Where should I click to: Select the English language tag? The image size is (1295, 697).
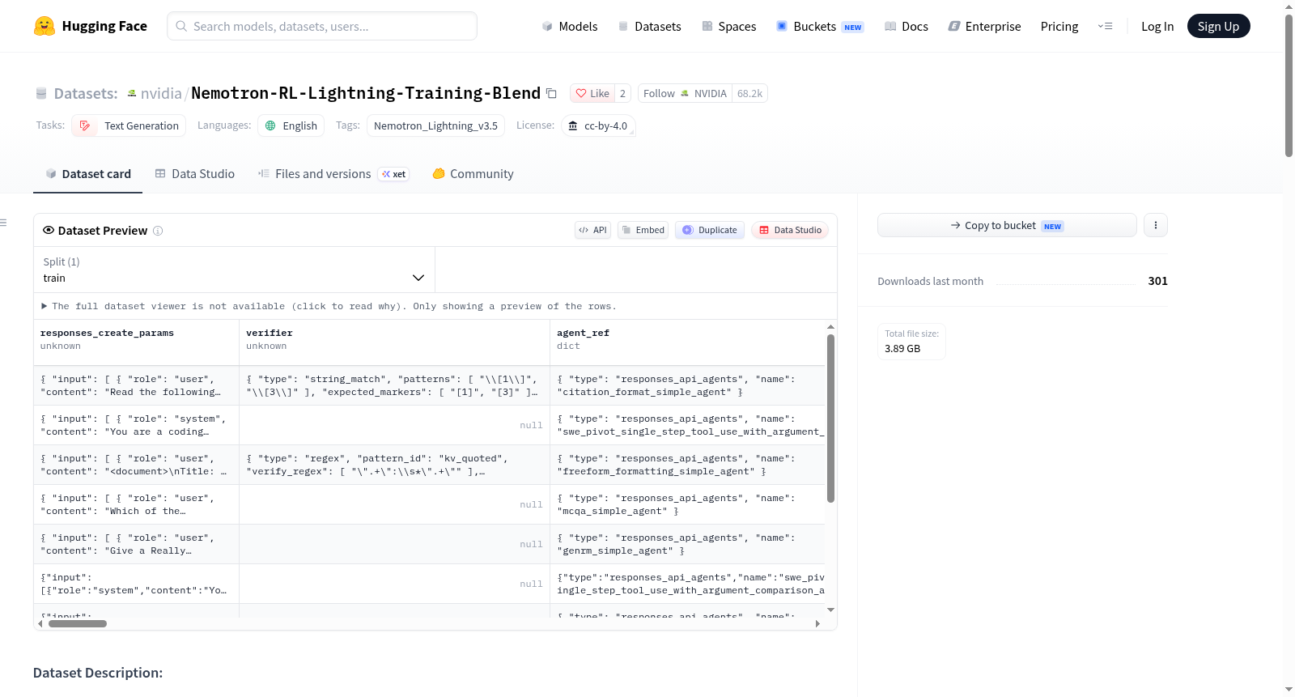point(291,125)
